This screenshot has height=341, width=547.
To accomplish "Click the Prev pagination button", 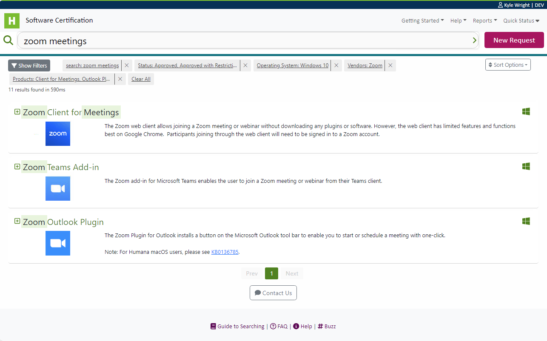I will (252, 273).
